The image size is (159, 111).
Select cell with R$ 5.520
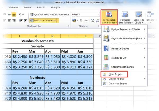point(36,99)
